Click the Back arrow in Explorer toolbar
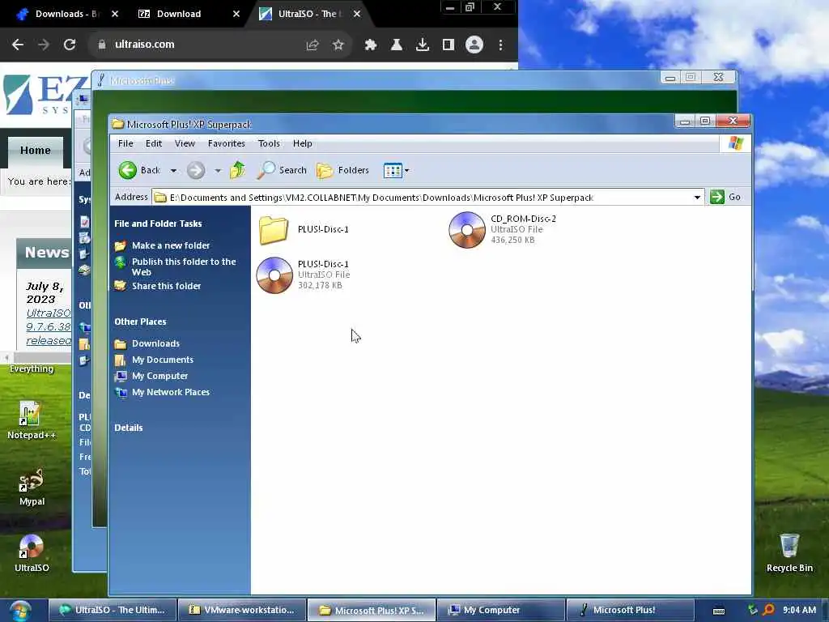Viewport: 829px width, 622px height. click(127, 170)
